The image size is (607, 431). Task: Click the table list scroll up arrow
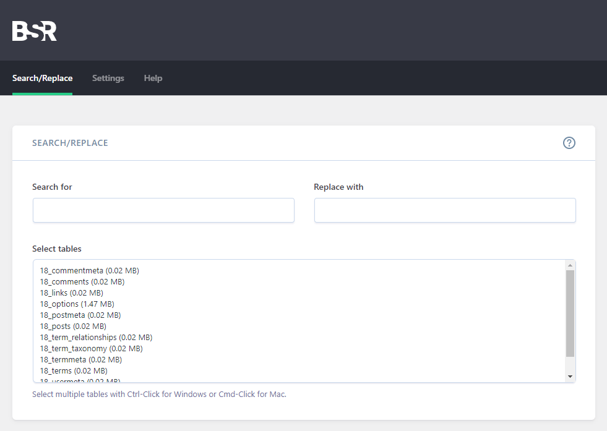pyautogui.click(x=570, y=265)
